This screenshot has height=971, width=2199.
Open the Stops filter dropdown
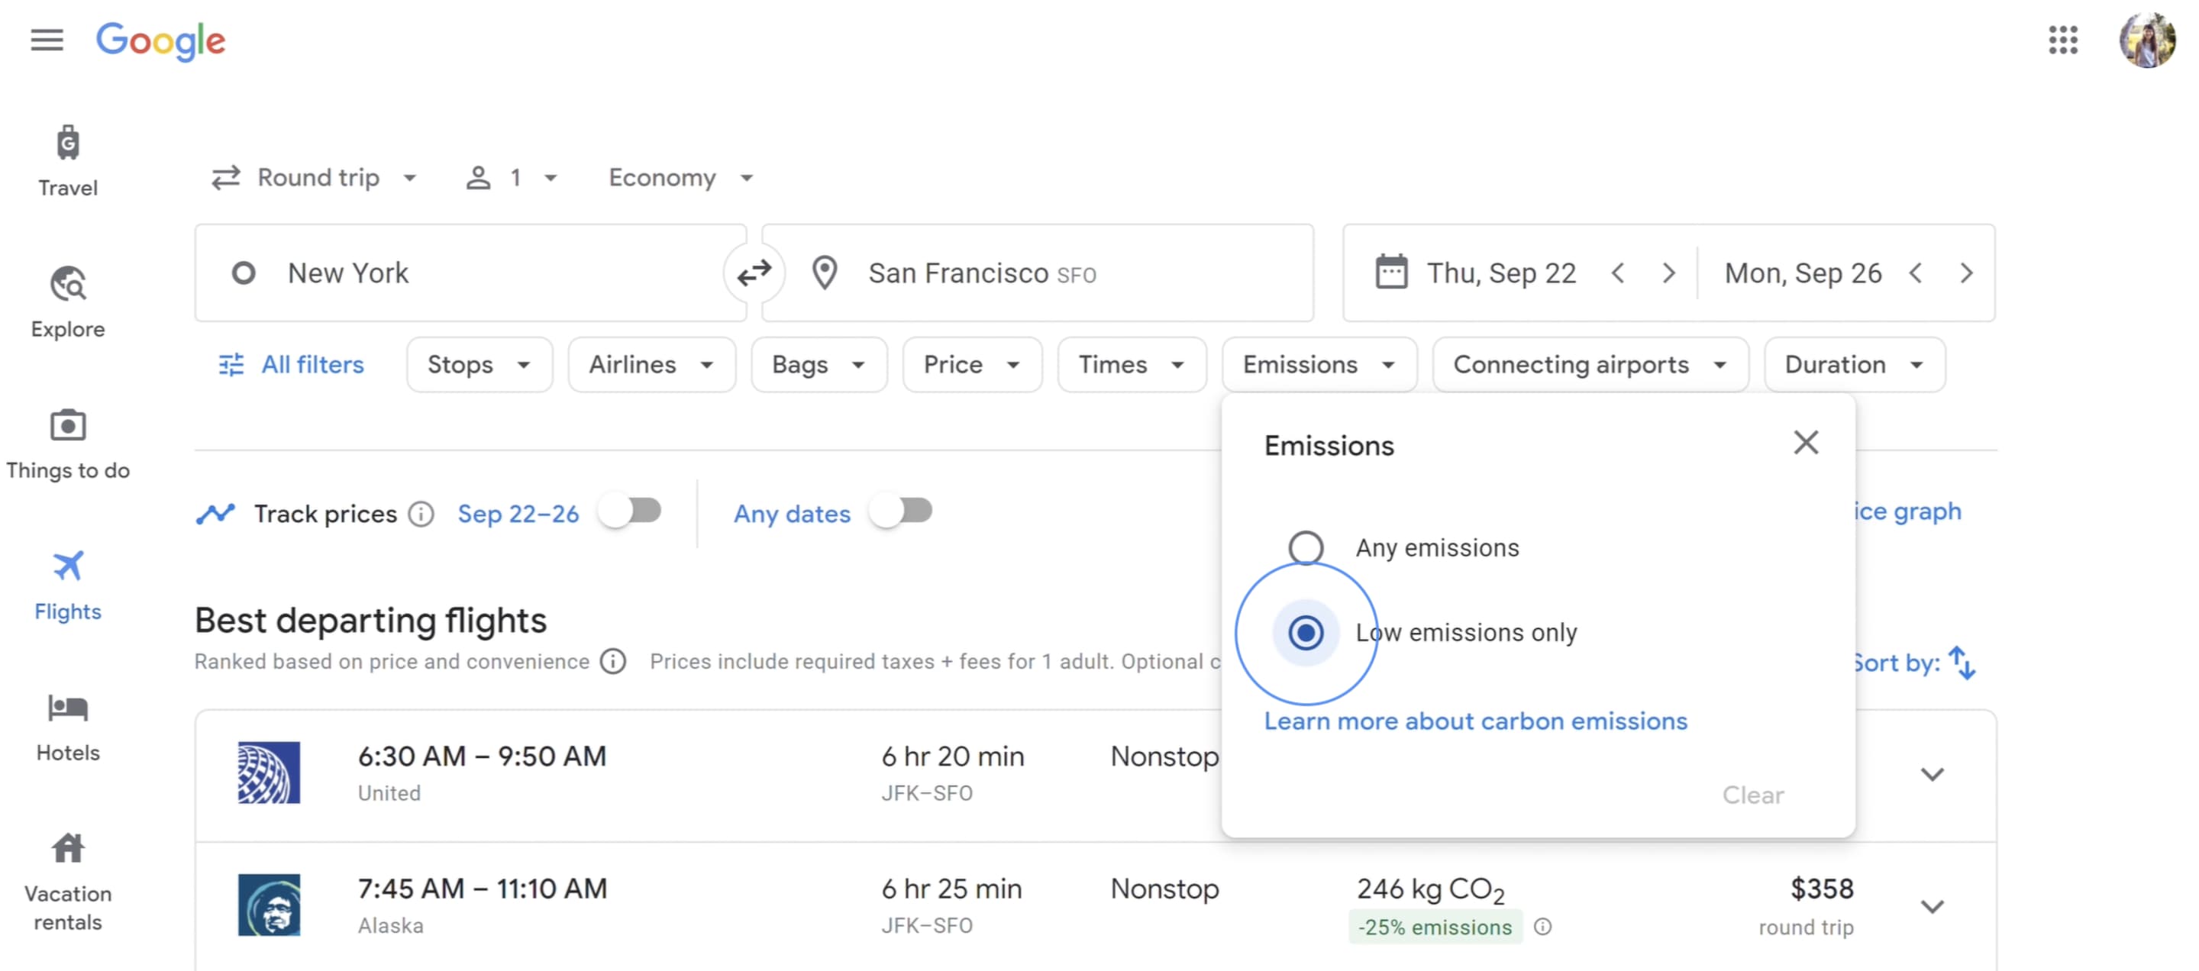[479, 364]
